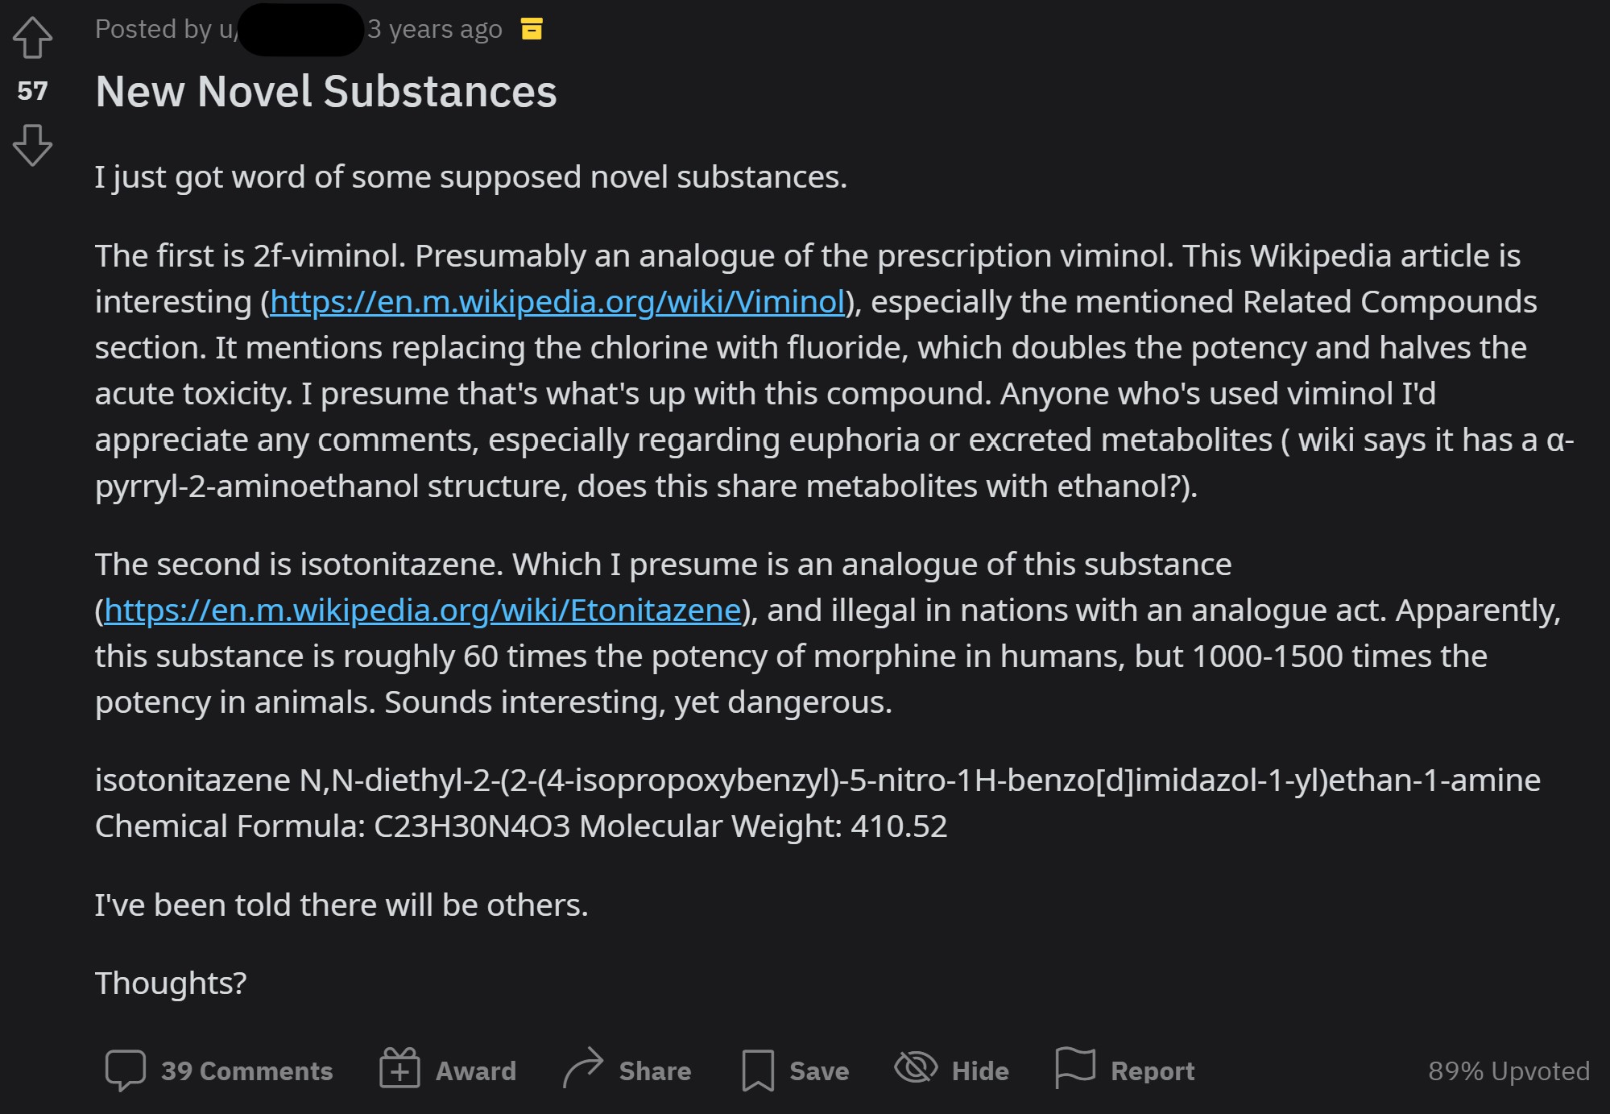This screenshot has height=1114, width=1610.
Task: Click the Save bookmark icon
Action: tap(758, 1070)
